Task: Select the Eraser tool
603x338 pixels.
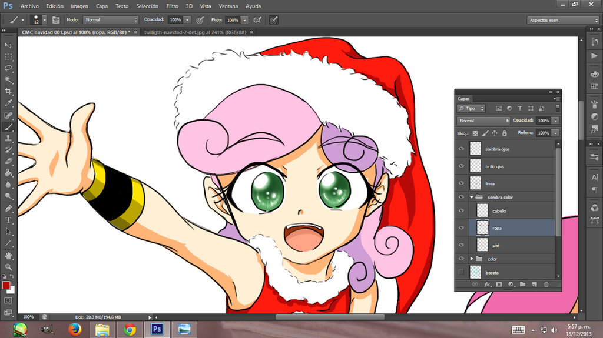Action: [x=8, y=161]
